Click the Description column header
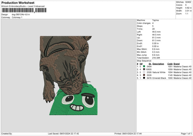The image size is (193, 136). pos(158,64)
